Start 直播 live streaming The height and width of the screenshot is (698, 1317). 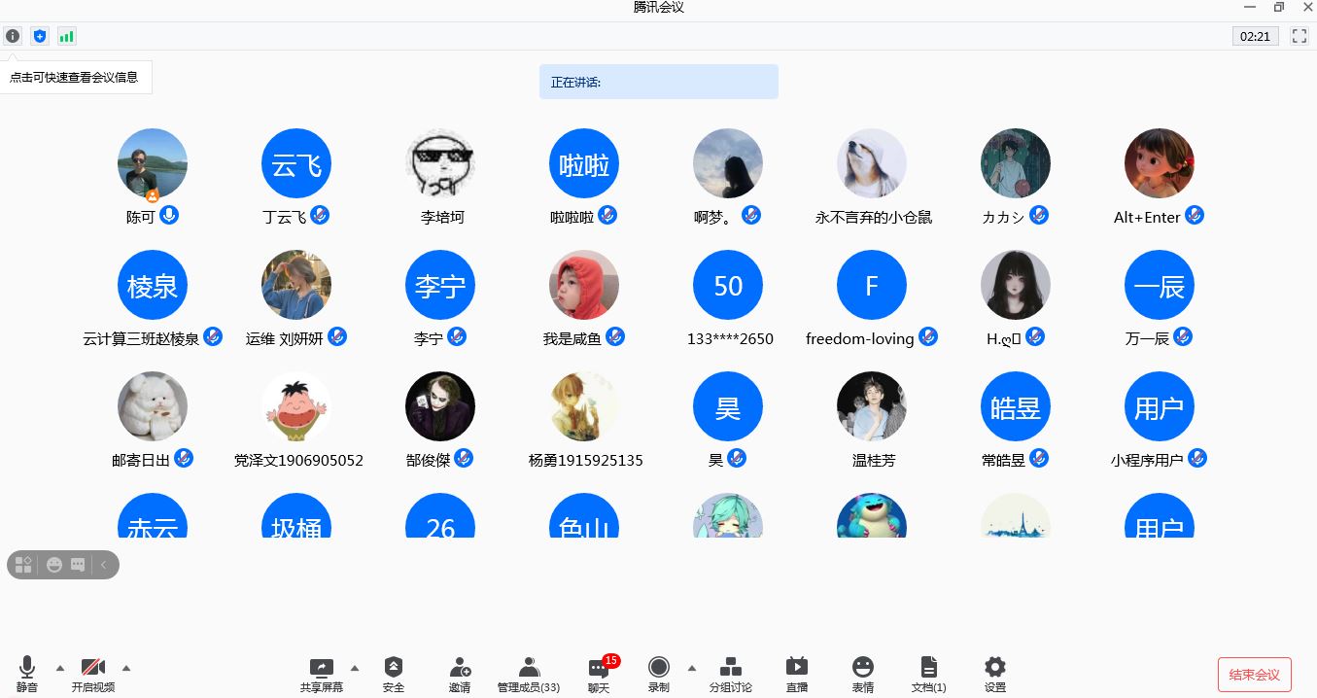tap(797, 674)
